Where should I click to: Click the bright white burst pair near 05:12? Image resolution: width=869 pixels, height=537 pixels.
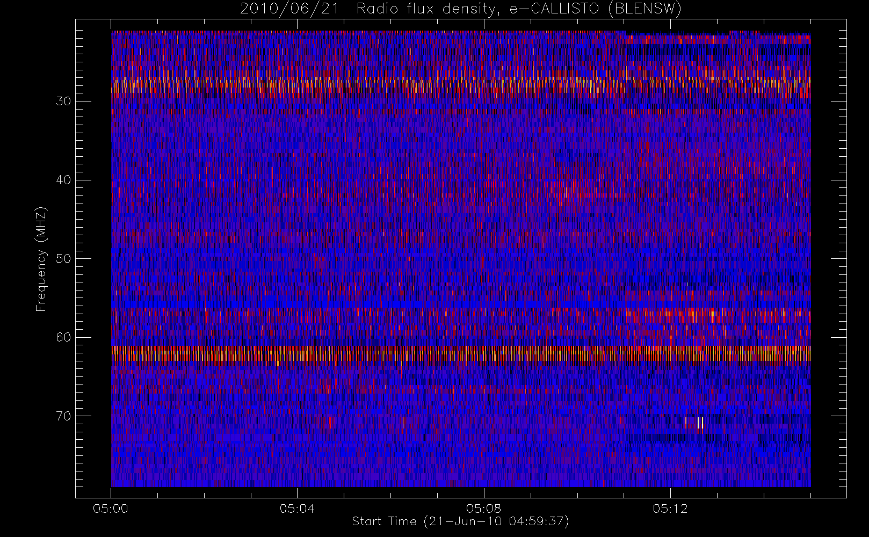(x=700, y=423)
